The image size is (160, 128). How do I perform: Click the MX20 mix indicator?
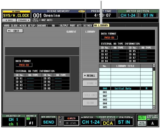pyautogui.click(x=71, y=118)
